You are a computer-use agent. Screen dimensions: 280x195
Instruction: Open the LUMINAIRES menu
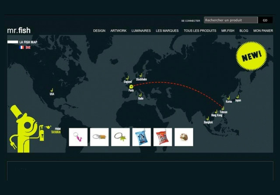coord(141,31)
